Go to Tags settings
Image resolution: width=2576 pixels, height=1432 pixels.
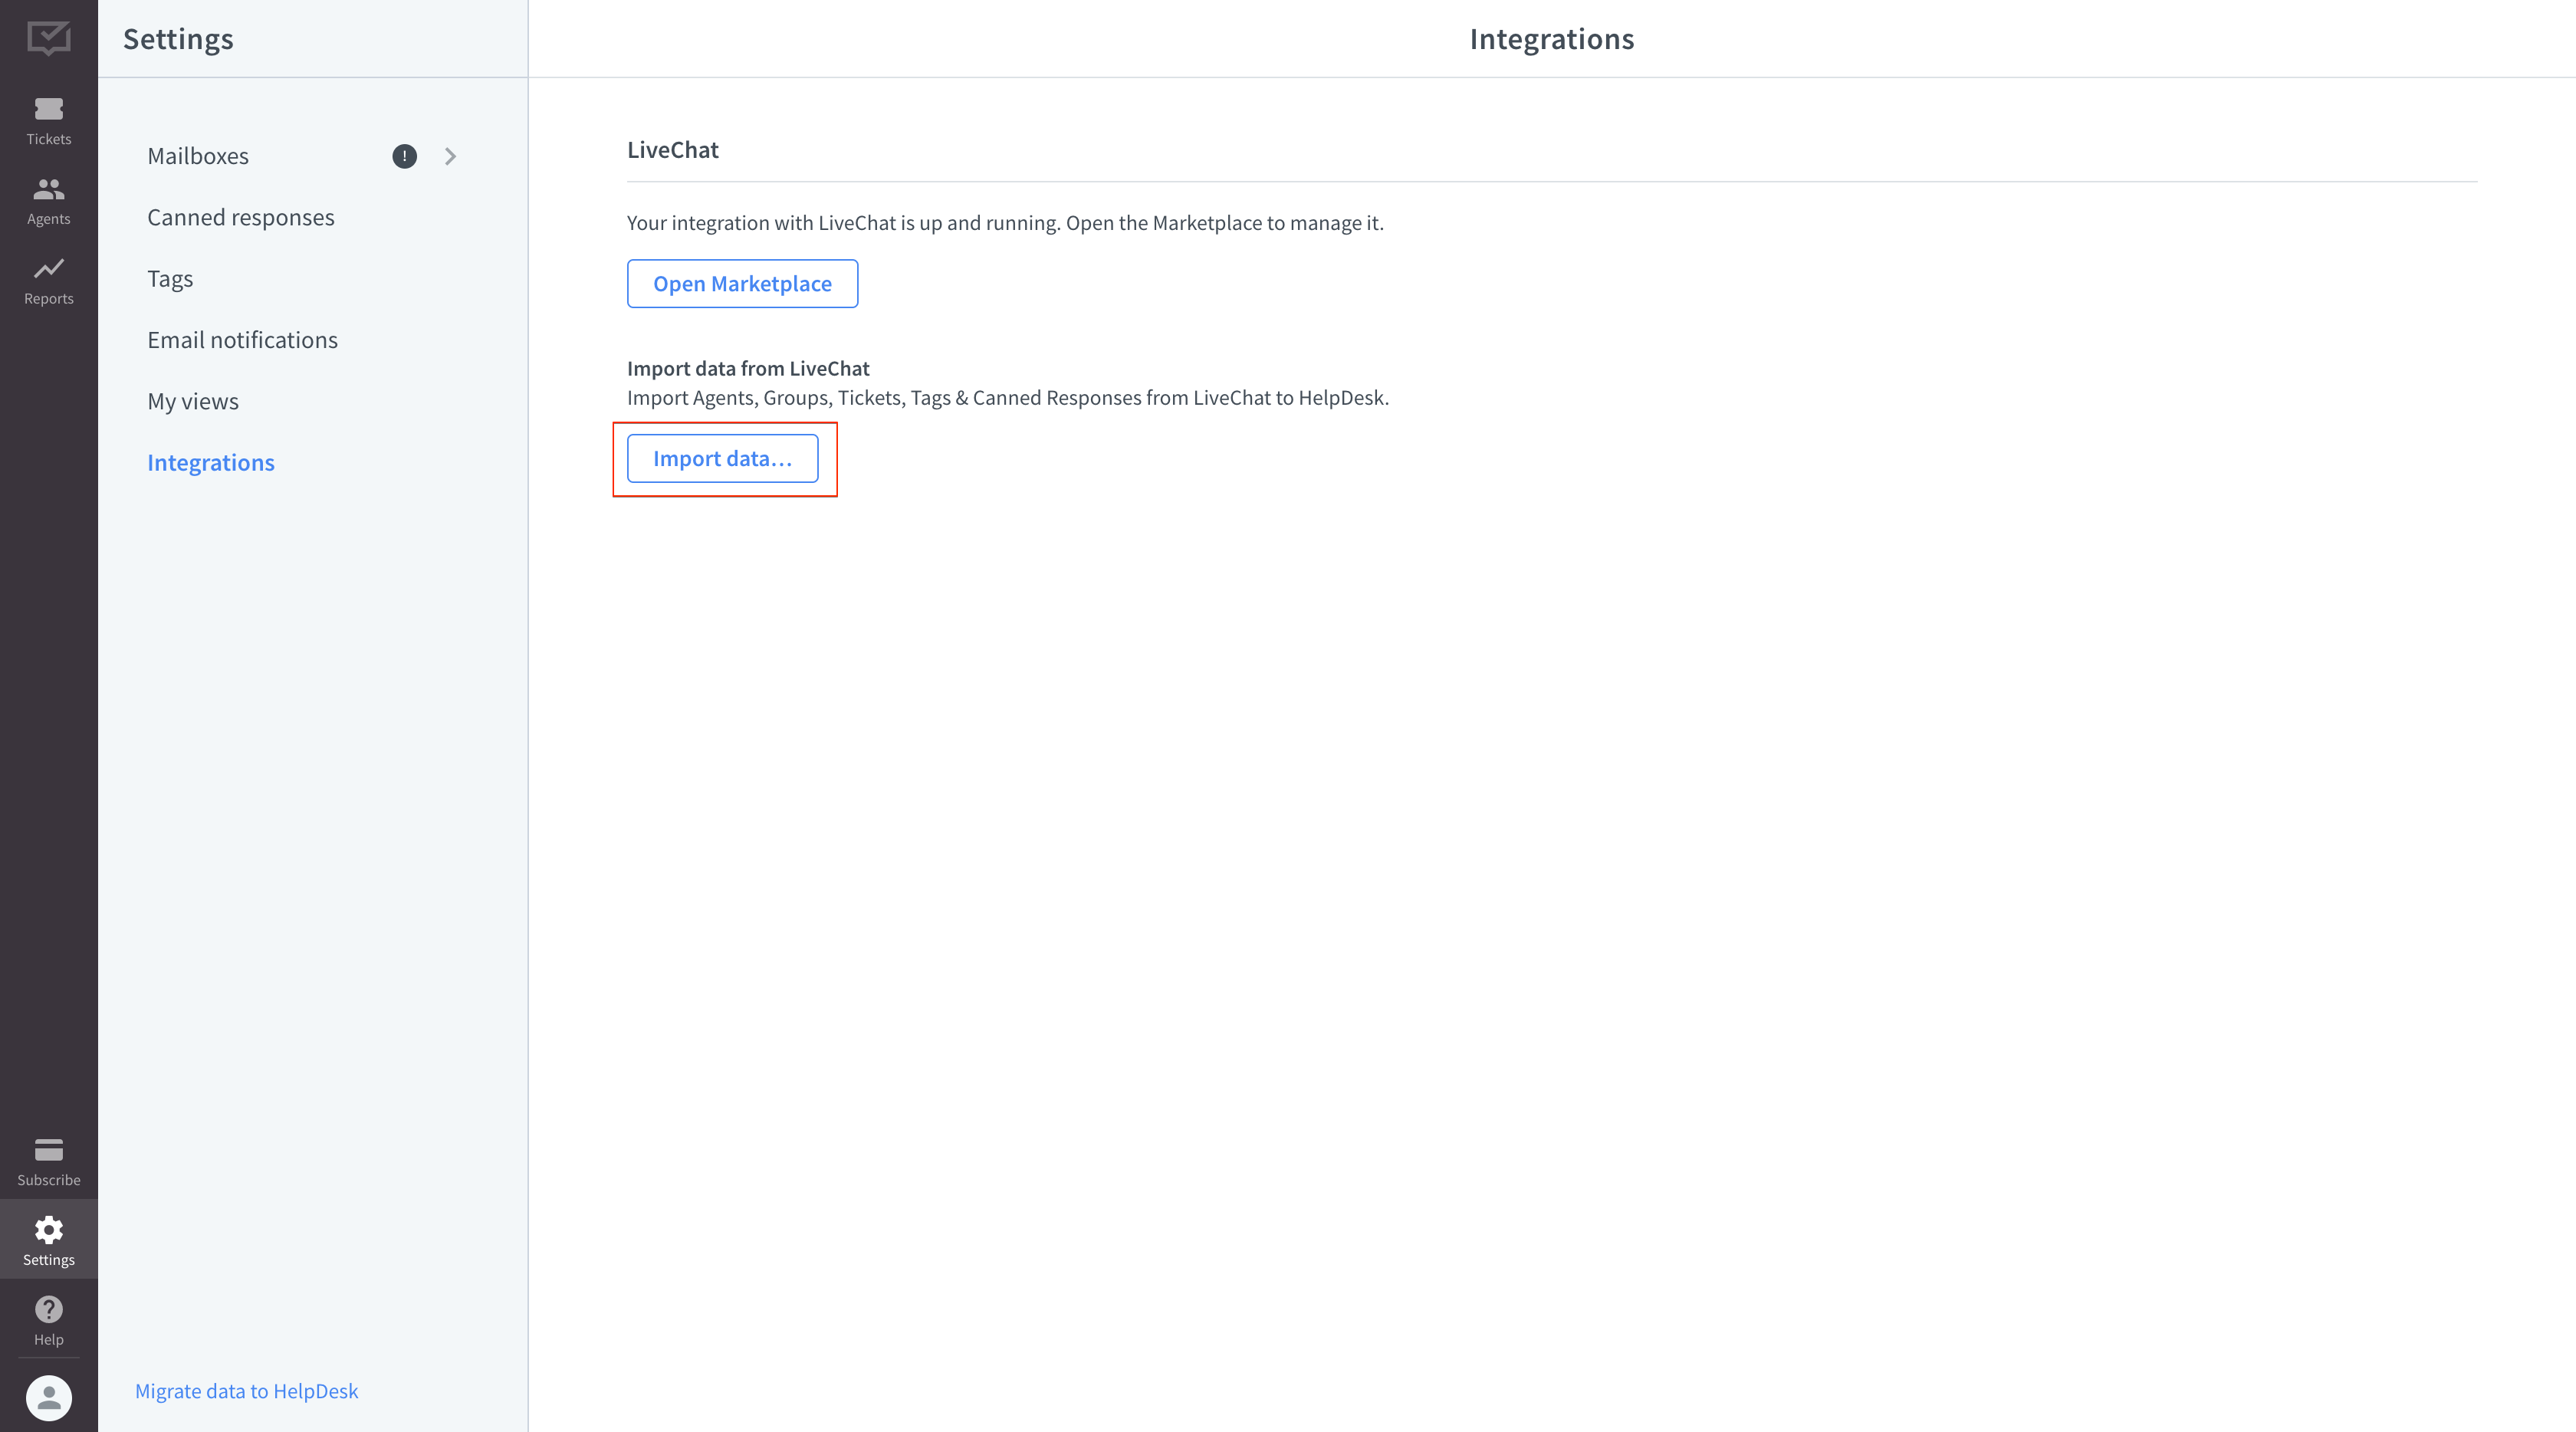coord(170,279)
